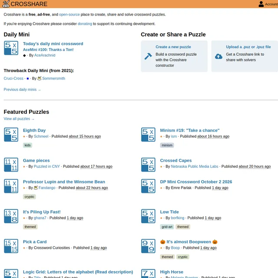Click the patron badge icon next to Fandango

pos(36,188)
